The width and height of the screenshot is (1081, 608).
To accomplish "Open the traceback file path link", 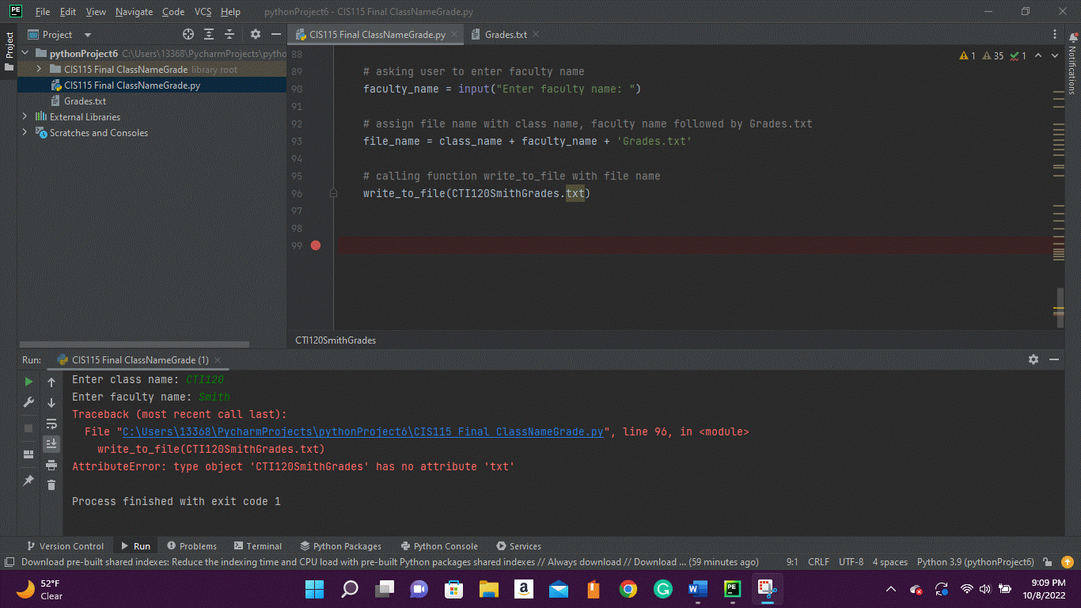I will pos(363,432).
